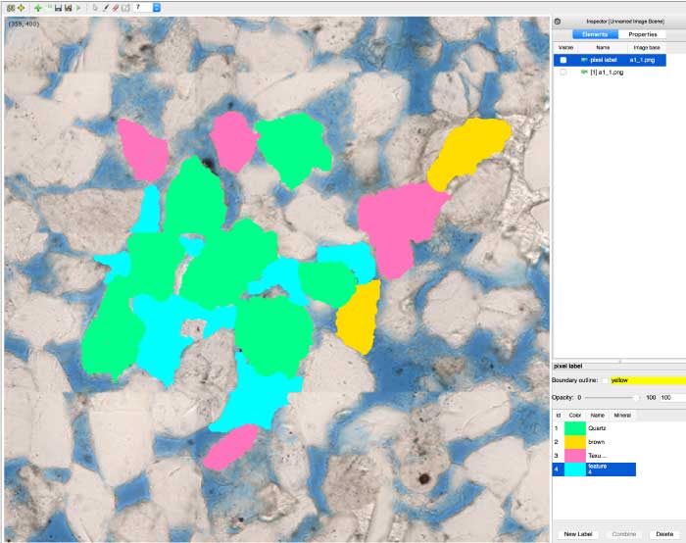Click the Inspector panel gear icon
Image resolution: width=686 pixels, height=543 pixels.
[558, 22]
